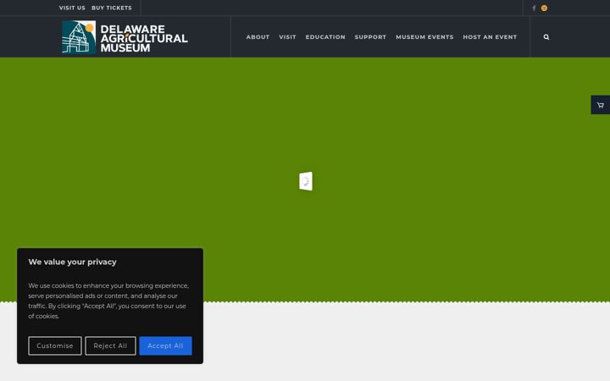Viewport: 610px width, 381px height.
Task: Open the About menu
Action: [258, 37]
